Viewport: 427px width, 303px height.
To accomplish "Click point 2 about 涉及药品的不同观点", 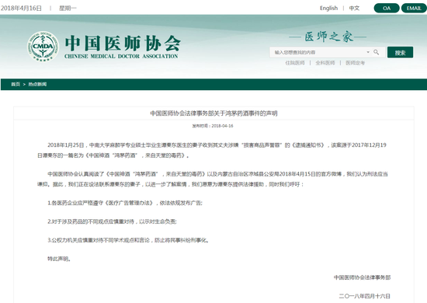I will (x=112, y=221).
